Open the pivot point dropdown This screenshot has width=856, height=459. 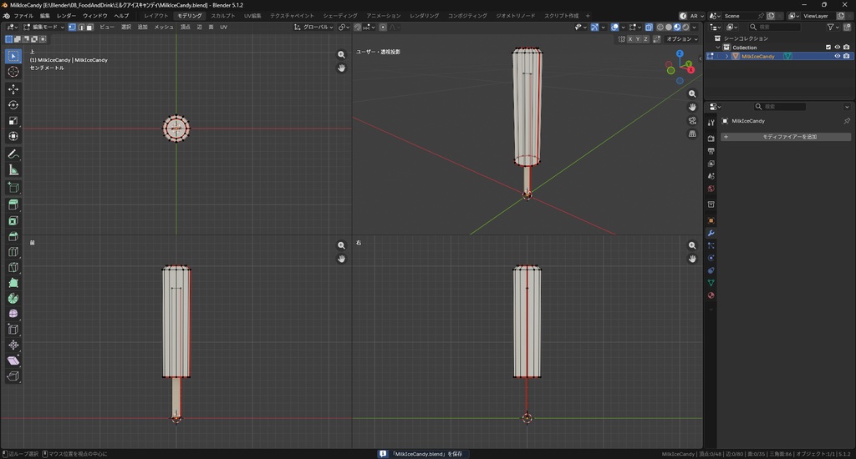pos(343,27)
